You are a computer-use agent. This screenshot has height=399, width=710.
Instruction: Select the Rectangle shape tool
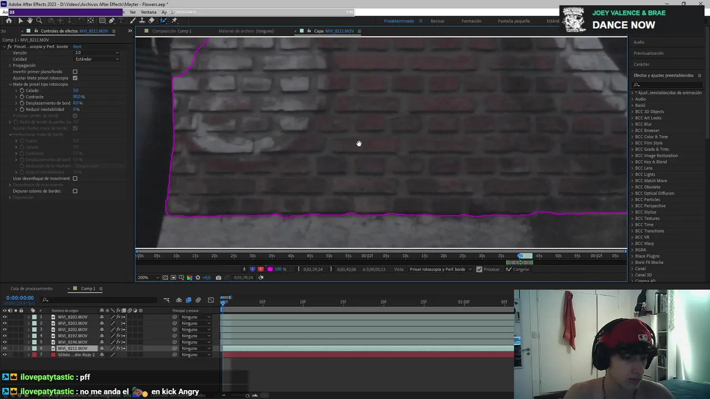tap(103, 21)
